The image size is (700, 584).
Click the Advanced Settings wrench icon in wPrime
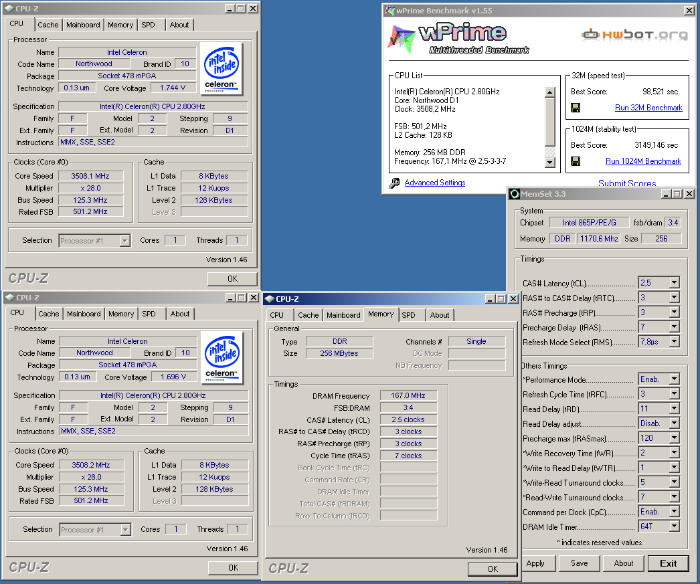[394, 183]
